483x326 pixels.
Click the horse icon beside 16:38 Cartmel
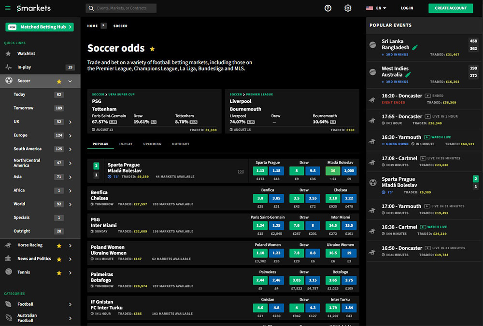[372, 231]
